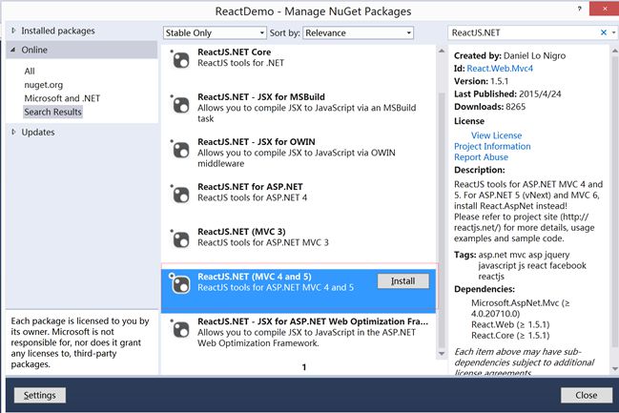This screenshot has height=413, width=619.
Task: Click the Last Published 2015/4/24 date
Action: [540, 94]
